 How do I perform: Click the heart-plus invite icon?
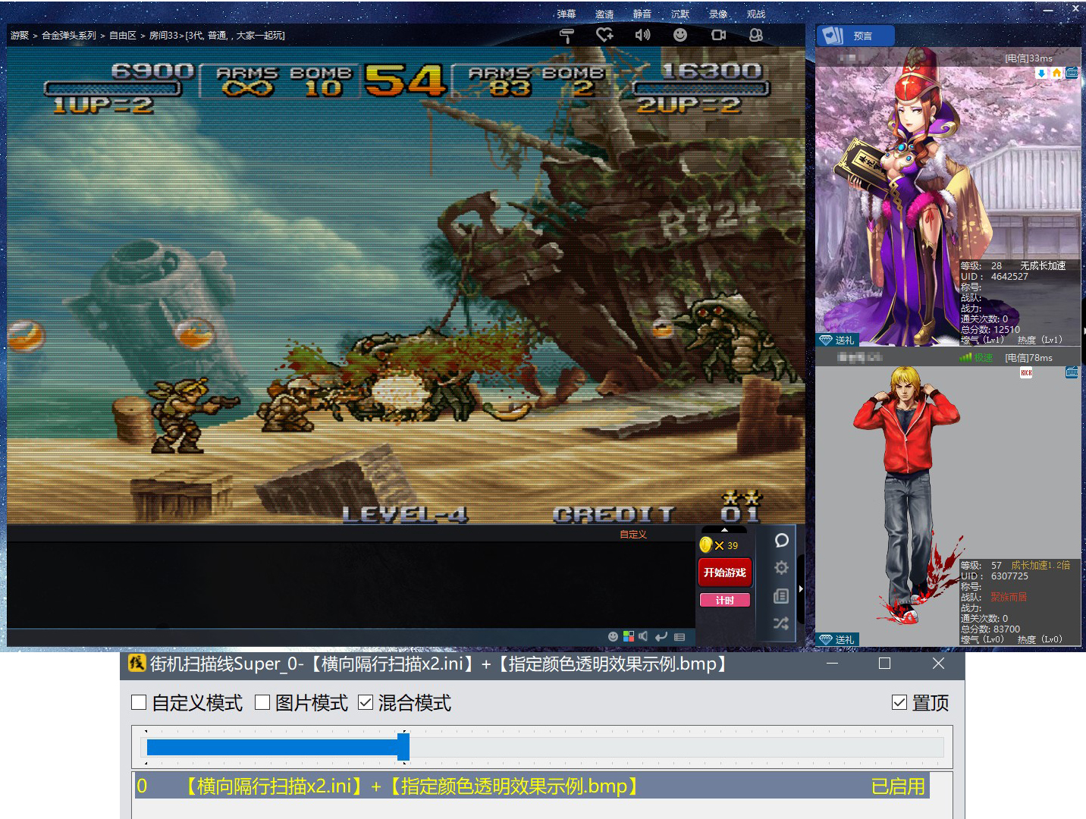(604, 35)
